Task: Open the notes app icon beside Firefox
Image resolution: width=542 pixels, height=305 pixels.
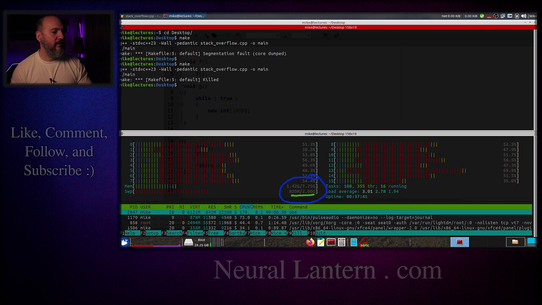Action: [321, 242]
